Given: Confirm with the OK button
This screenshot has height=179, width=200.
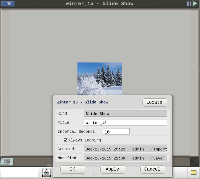Looking at the screenshot, I should tap(73, 169).
